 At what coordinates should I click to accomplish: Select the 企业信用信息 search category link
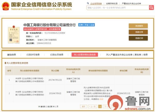[x=96, y=4]
